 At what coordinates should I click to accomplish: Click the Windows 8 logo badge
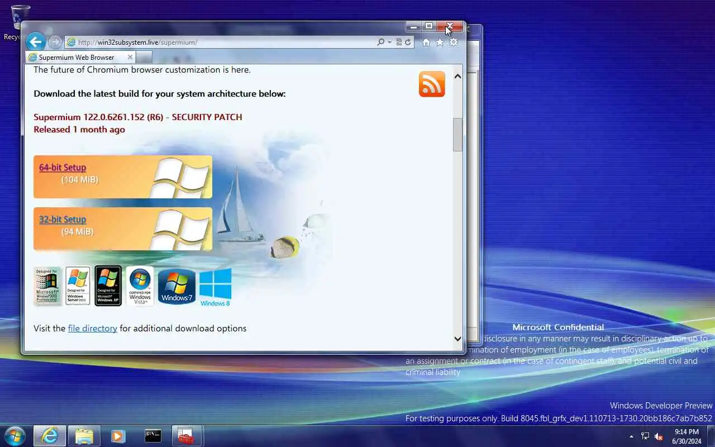[x=215, y=287]
